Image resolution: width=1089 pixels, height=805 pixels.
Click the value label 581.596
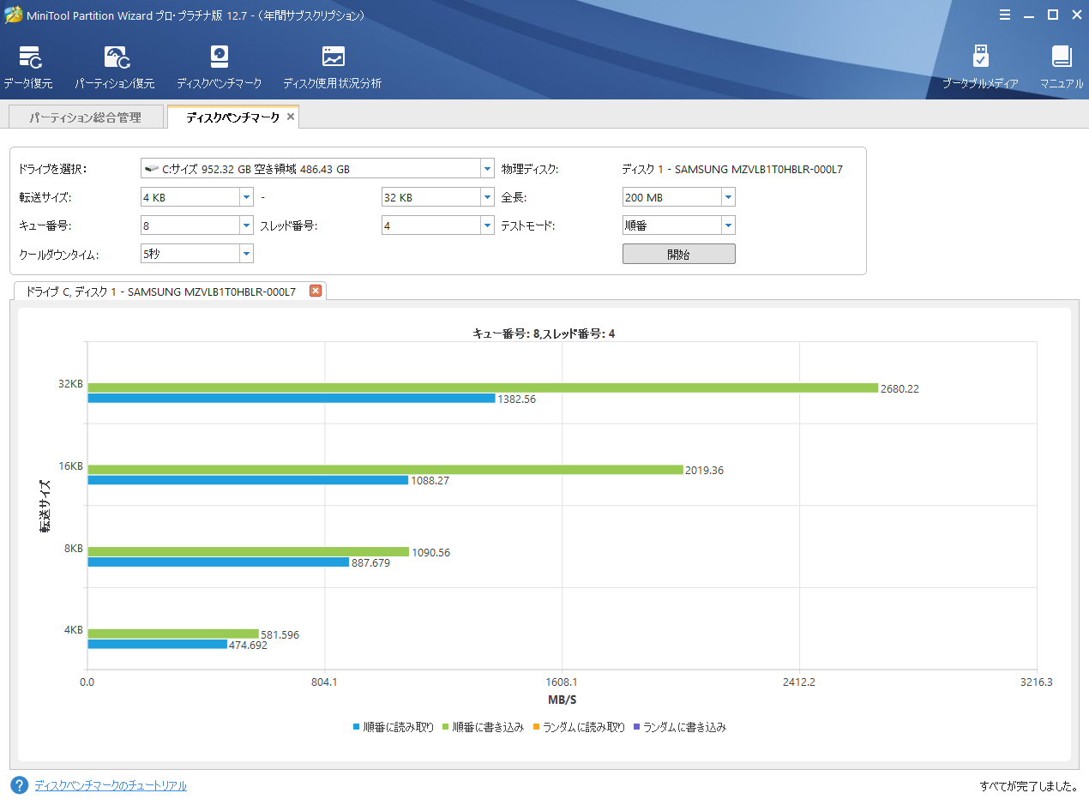click(280, 635)
